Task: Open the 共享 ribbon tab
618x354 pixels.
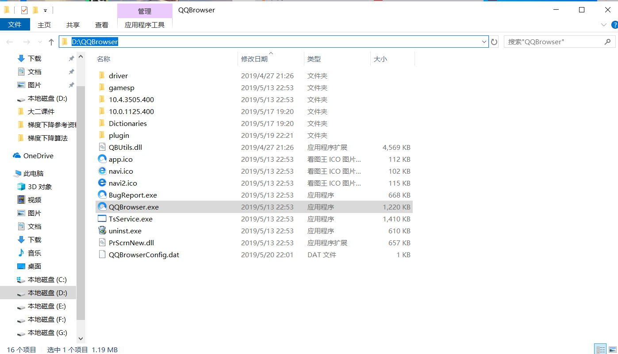Action: (73, 25)
